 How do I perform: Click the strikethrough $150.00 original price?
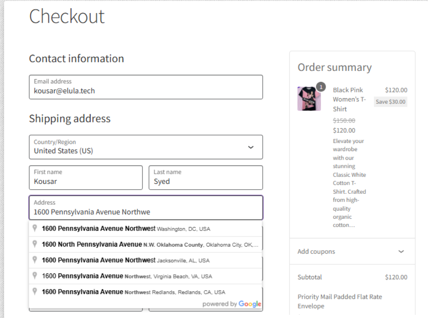[x=344, y=121]
